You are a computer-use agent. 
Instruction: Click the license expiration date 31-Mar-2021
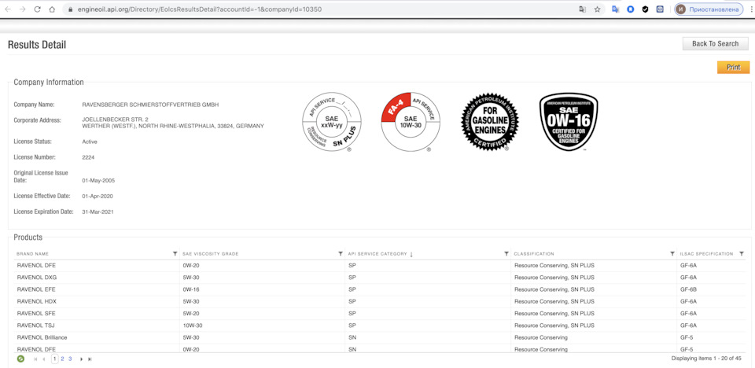click(98, 212)
